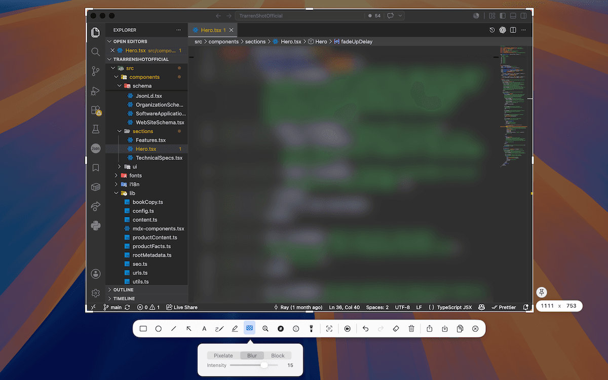The width and height of the screenshot is (608, 380).
Task: Select the arrow annotation tool
Action: coord(189,329)
